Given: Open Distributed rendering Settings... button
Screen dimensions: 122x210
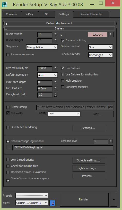Looking at the screenshot, I should coord(89,128).
